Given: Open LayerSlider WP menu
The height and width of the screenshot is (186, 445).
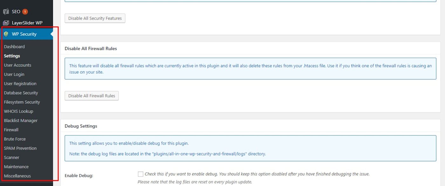Looking at the screenshot, I should click(x=26, y=23).
